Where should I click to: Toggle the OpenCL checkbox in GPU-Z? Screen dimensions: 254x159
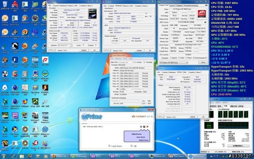pos(171,58)
